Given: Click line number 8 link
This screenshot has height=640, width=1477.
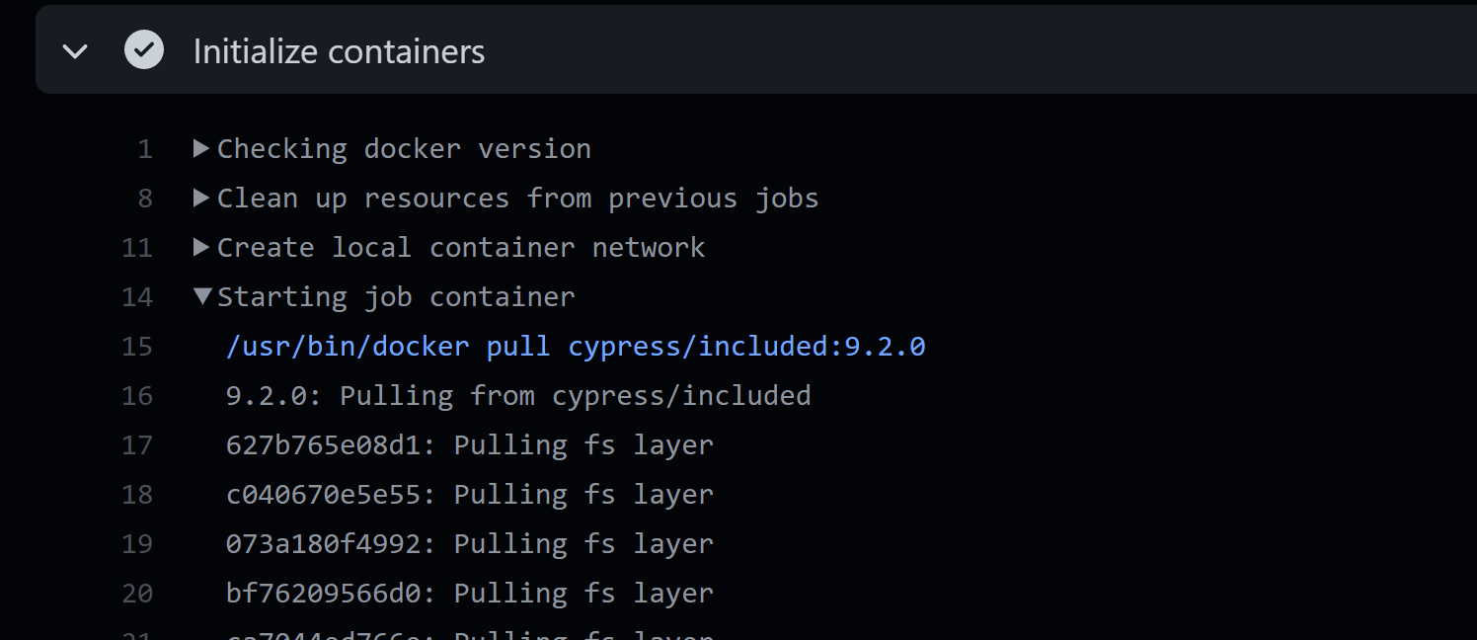Looking at the screenshot, I should [145, 199].
